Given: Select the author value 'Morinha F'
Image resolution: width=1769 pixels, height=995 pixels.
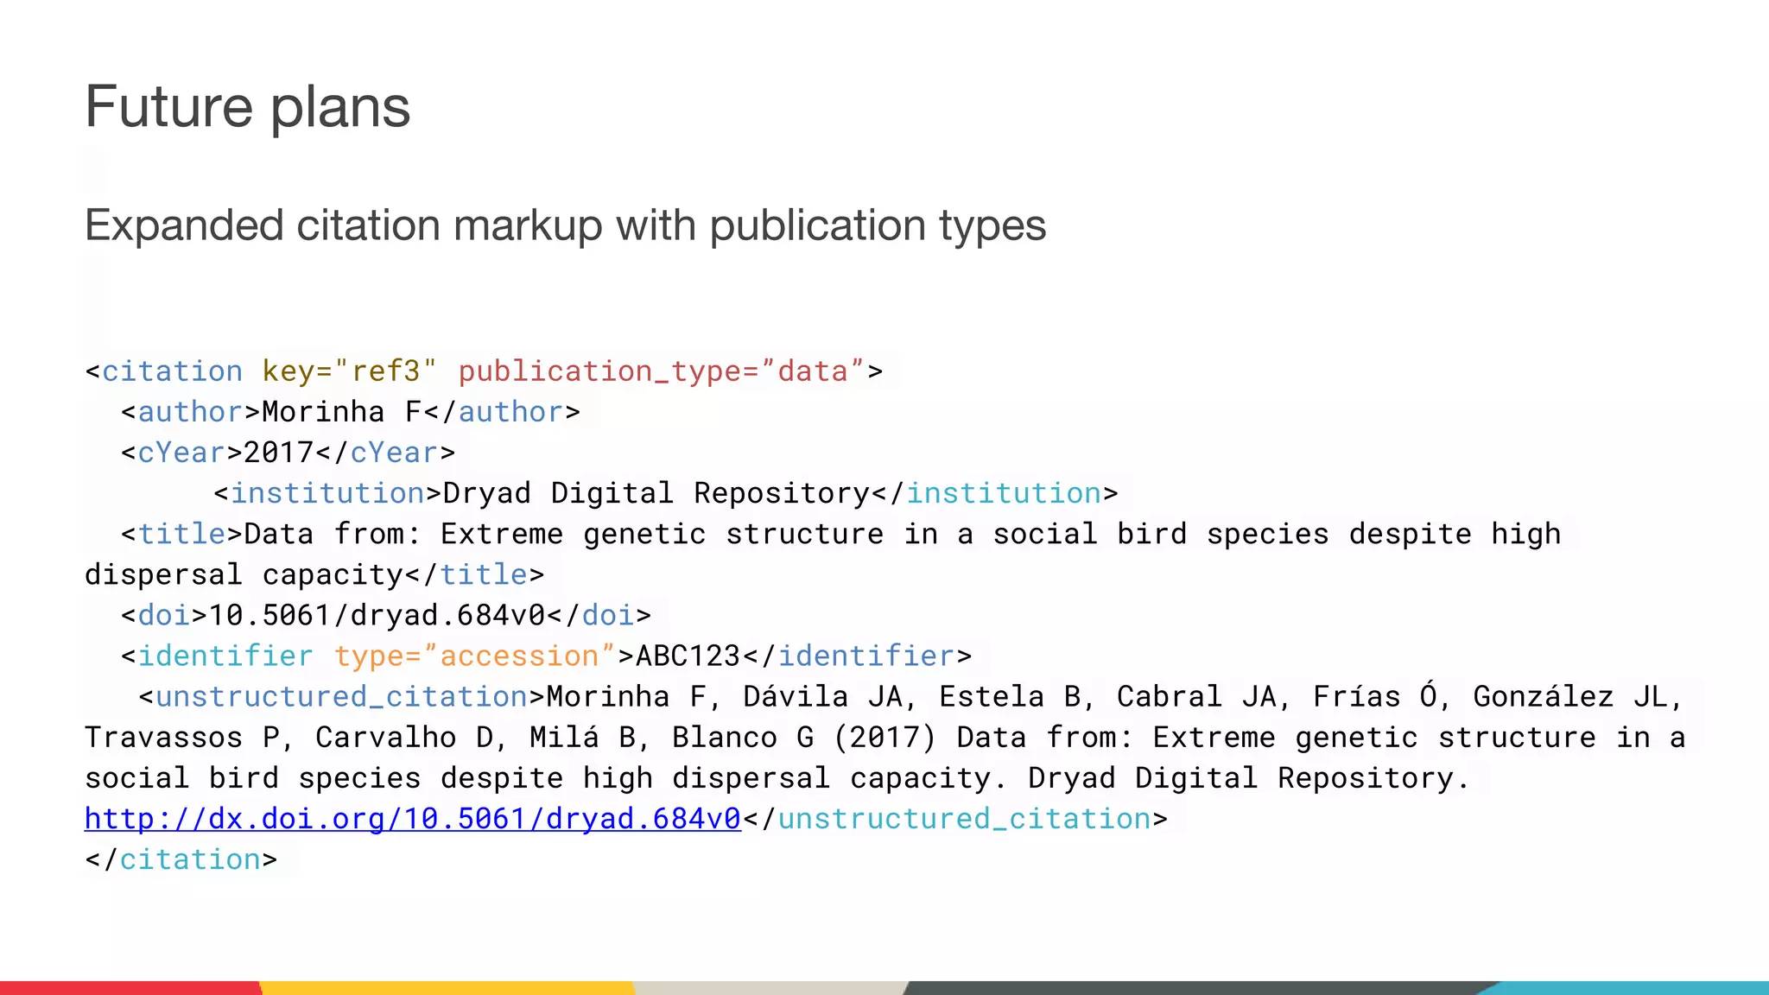Looking at the screenshot, I should 342,412.
